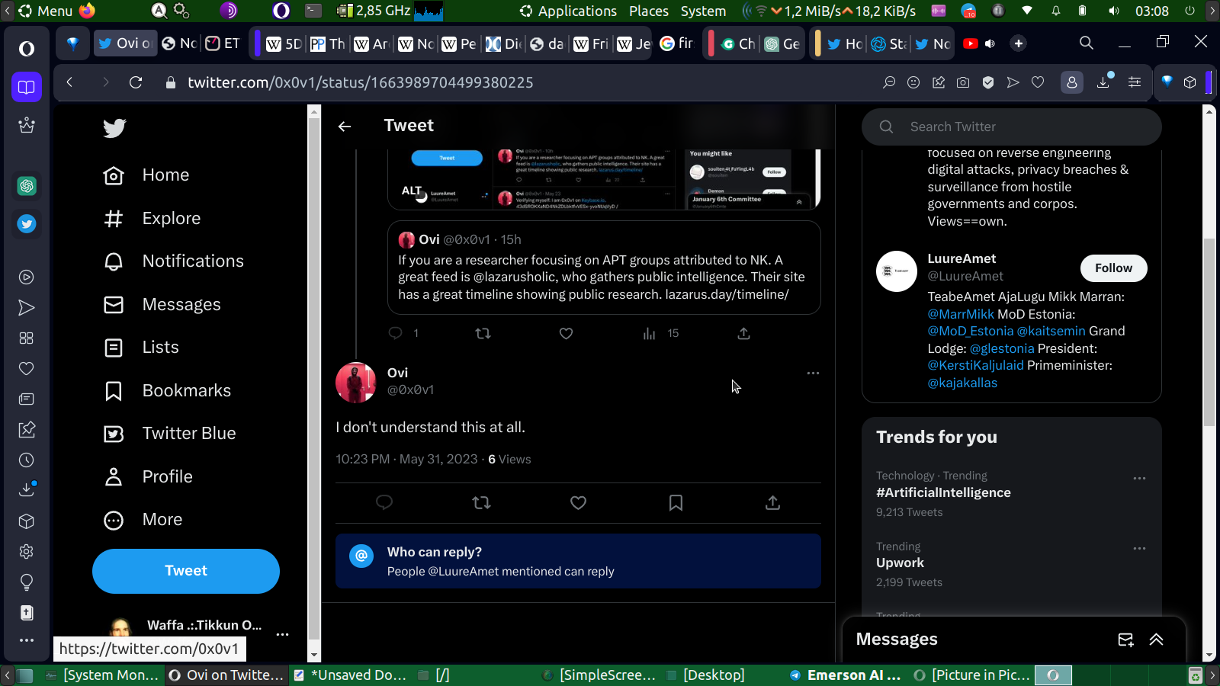Retweet the quoted APT groups tweet

483,333
